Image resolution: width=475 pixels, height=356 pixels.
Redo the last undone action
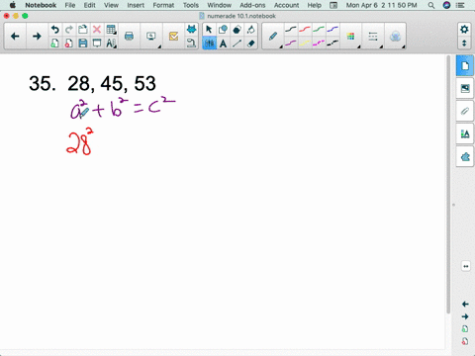(69, 30)
